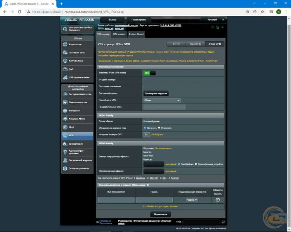Open a new browser tab
Screen dimensions: 291x232
[x=61, y=4]
